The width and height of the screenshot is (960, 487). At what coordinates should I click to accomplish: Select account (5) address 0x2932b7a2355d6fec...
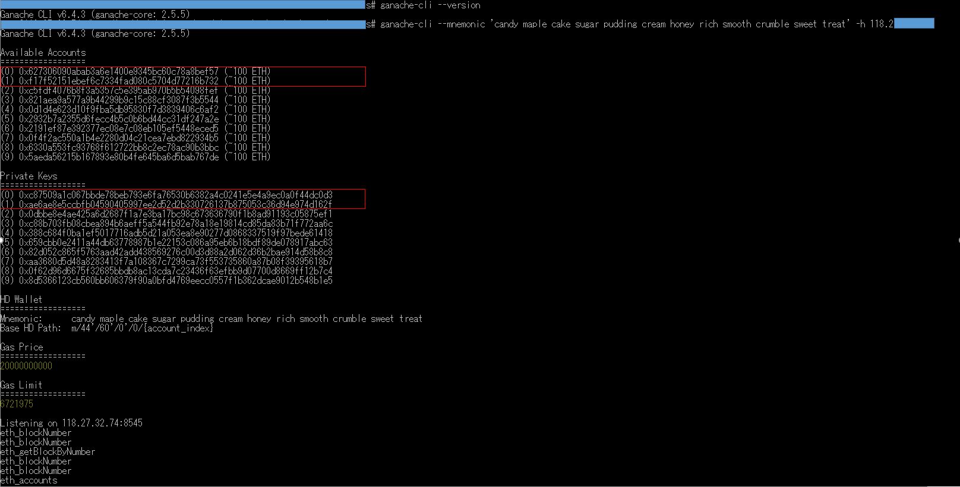119,119
